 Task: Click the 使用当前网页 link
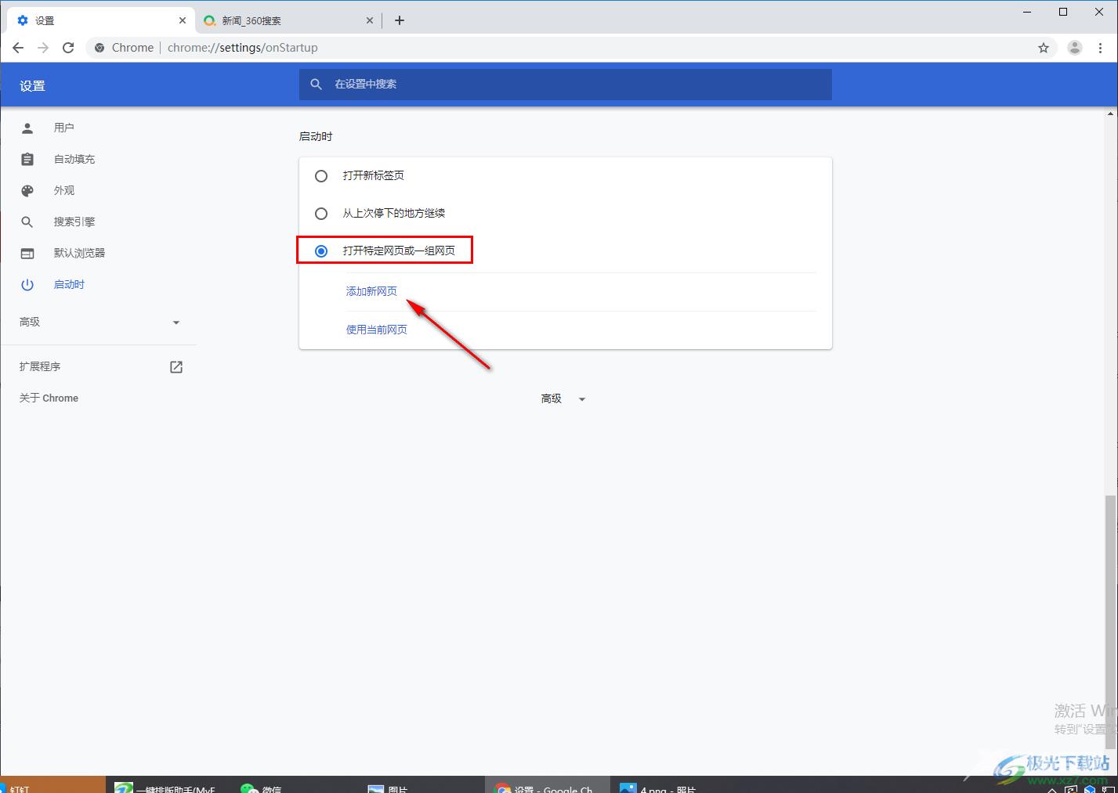coord(377,330)
